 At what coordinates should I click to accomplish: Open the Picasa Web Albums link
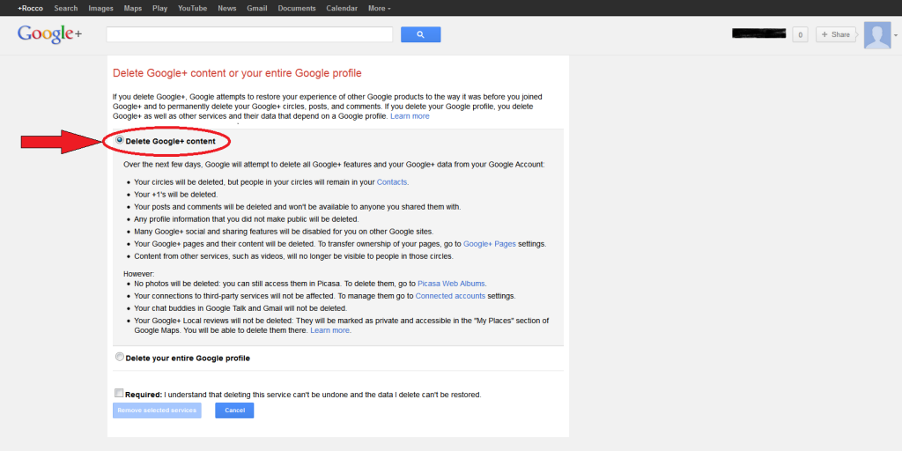(452, 284)
